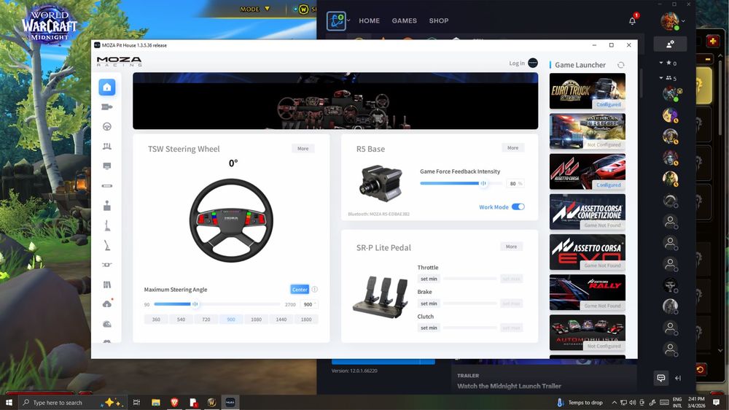729x410 pixels.
Task: Open the dash display sidebar icon
Action: pos(107,166)
